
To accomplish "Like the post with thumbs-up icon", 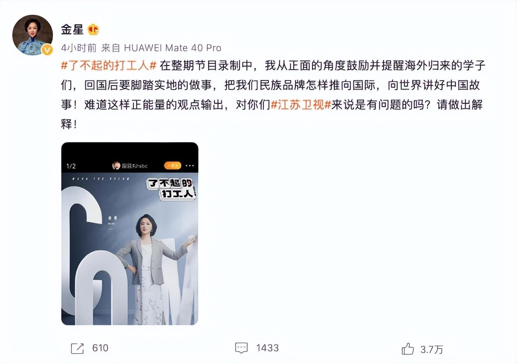I will (x=408, y=349).
